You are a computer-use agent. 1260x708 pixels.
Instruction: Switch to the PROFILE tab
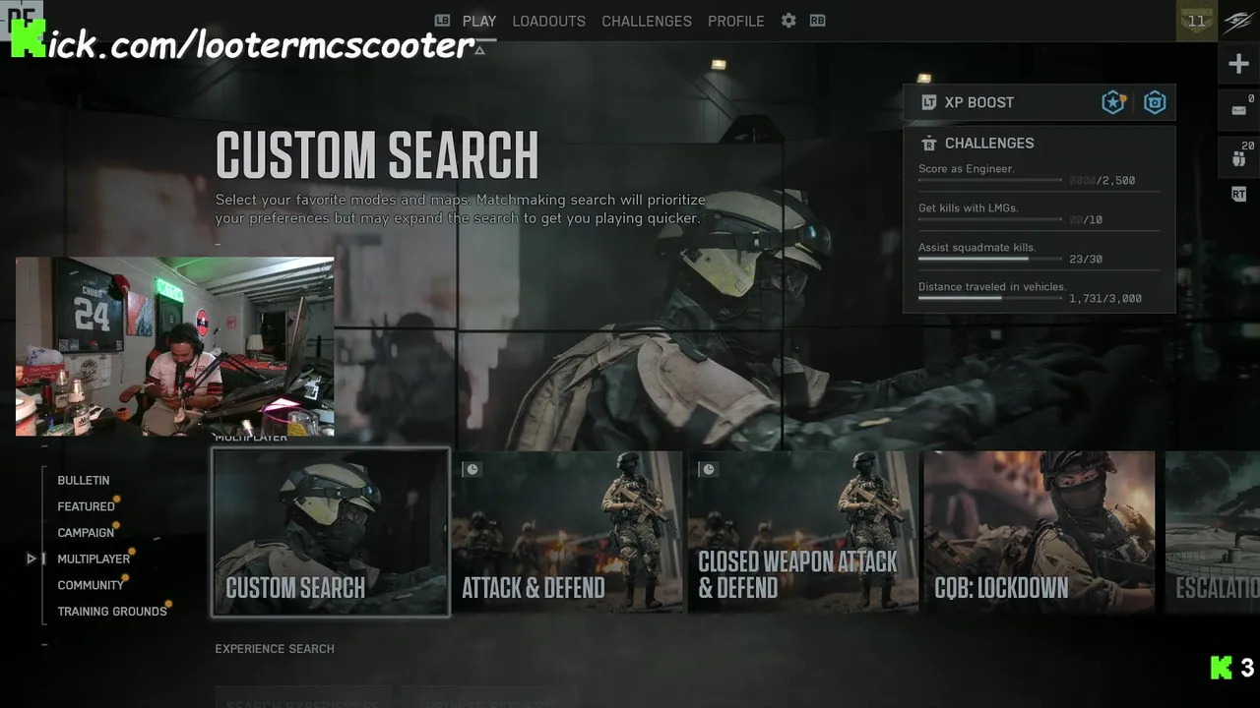point(736,21)
